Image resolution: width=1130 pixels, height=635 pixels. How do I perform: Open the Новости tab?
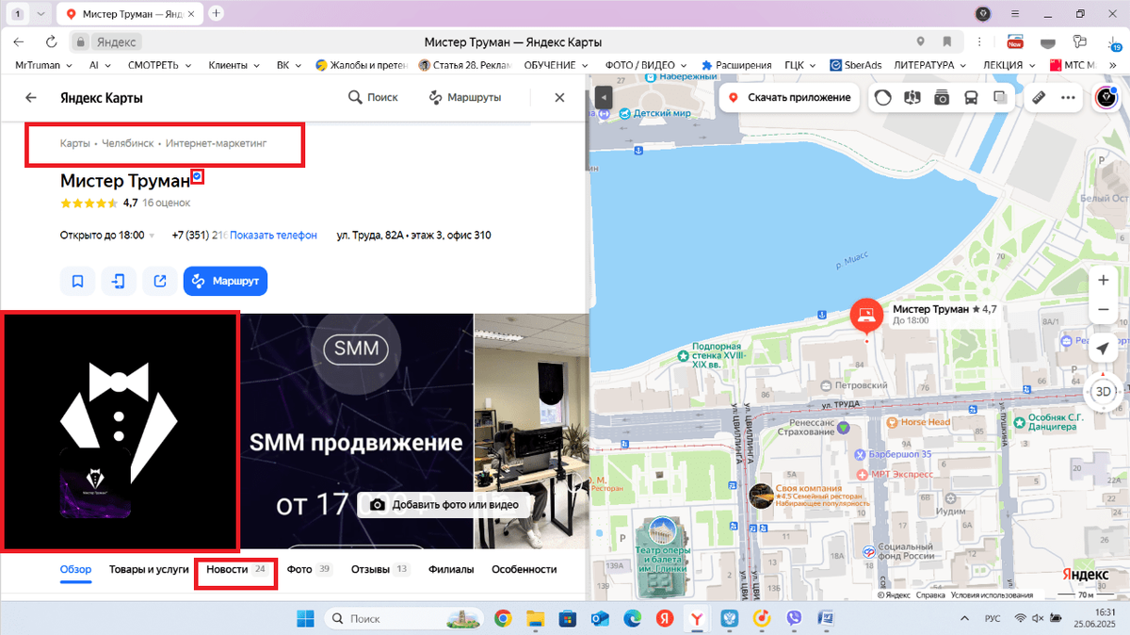point(236,570)
